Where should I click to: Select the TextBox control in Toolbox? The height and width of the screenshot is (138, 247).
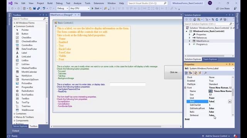pos(25,99)
